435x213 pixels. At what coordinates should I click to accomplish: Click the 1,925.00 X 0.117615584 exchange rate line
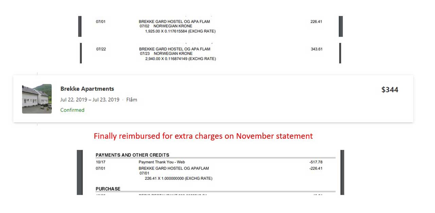(x=180, y=31)
